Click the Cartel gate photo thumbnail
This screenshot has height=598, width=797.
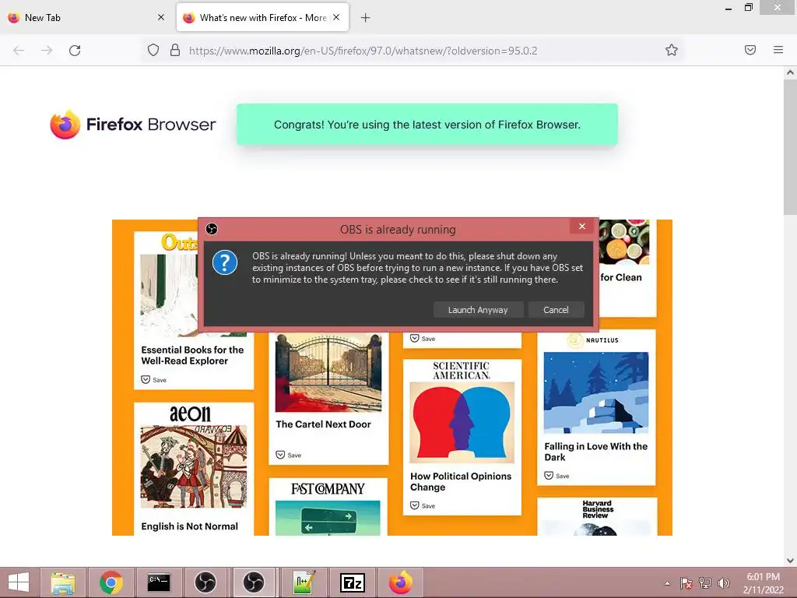coord(328,373)
